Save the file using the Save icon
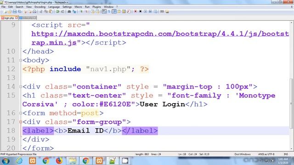 tap(14, 11)
